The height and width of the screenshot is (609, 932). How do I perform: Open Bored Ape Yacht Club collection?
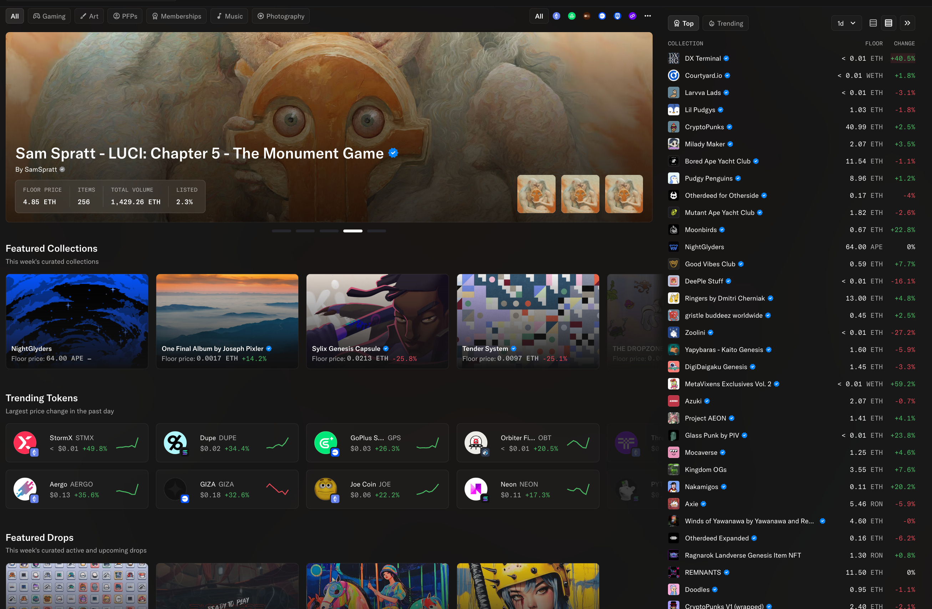791,161
